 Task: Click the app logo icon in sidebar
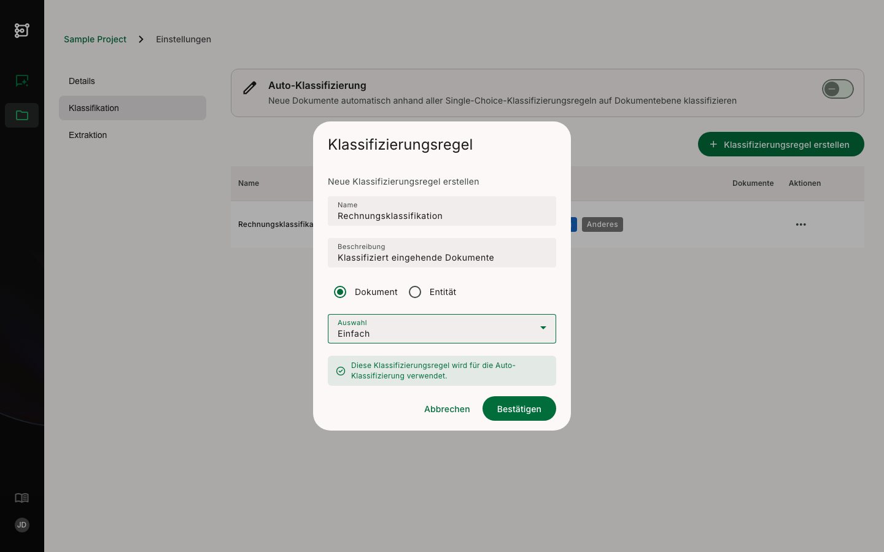[22, 30]
